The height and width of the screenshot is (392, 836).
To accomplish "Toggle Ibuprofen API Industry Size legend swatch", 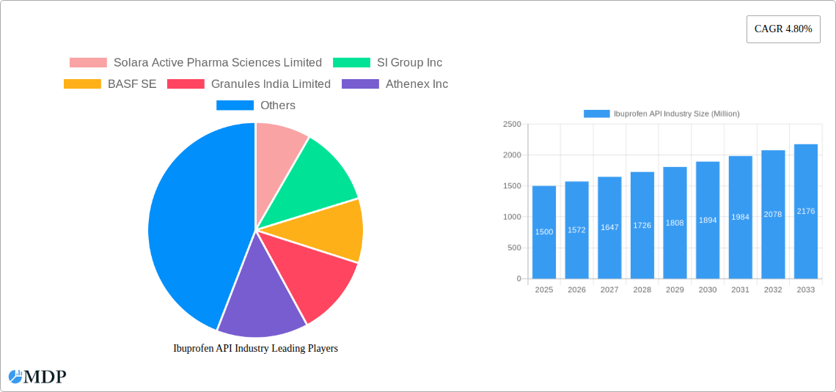I will coord(597,114).
